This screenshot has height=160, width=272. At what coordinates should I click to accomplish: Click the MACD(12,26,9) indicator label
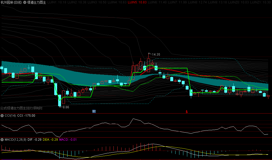click(15, 140)
